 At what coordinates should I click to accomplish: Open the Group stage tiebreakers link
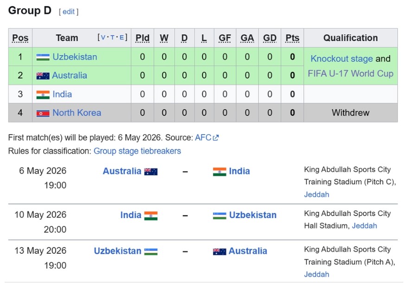coord(137,151)
